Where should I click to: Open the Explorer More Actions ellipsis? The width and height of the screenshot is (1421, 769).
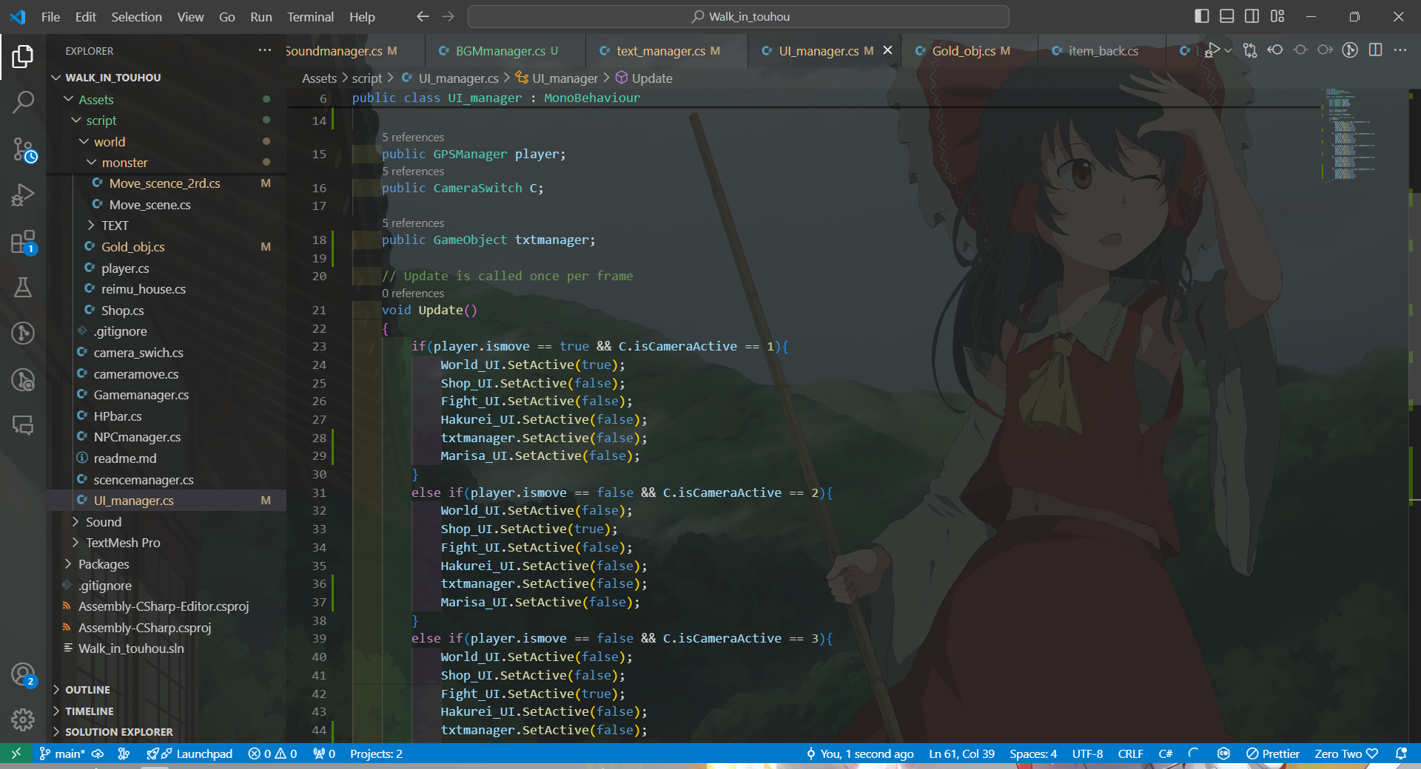(264, 50)
